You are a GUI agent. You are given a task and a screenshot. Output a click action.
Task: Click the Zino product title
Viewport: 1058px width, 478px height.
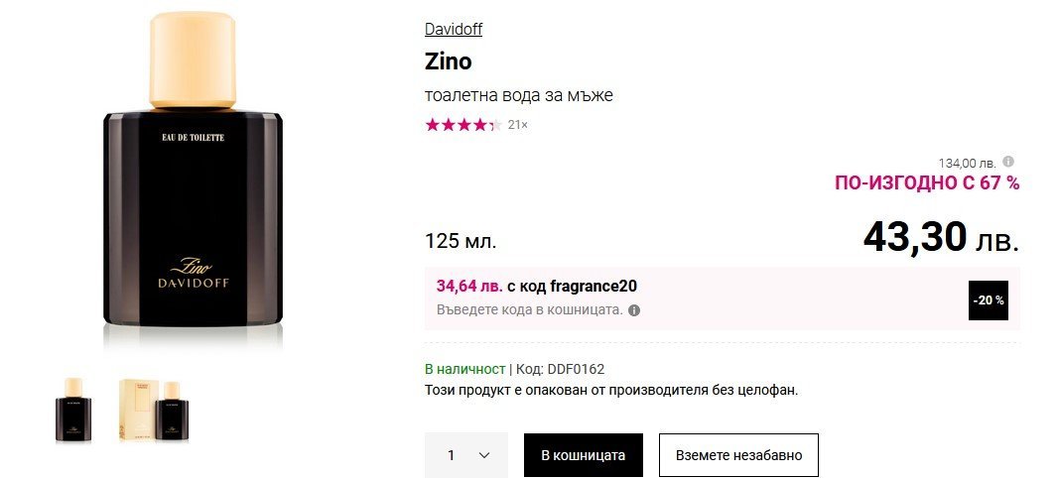[x=448, y=61]
